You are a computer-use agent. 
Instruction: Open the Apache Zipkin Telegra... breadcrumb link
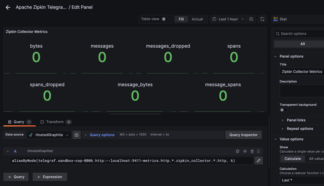coord(41,7)
